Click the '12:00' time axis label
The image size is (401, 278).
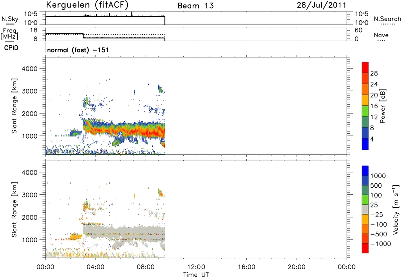pos(196,267)
